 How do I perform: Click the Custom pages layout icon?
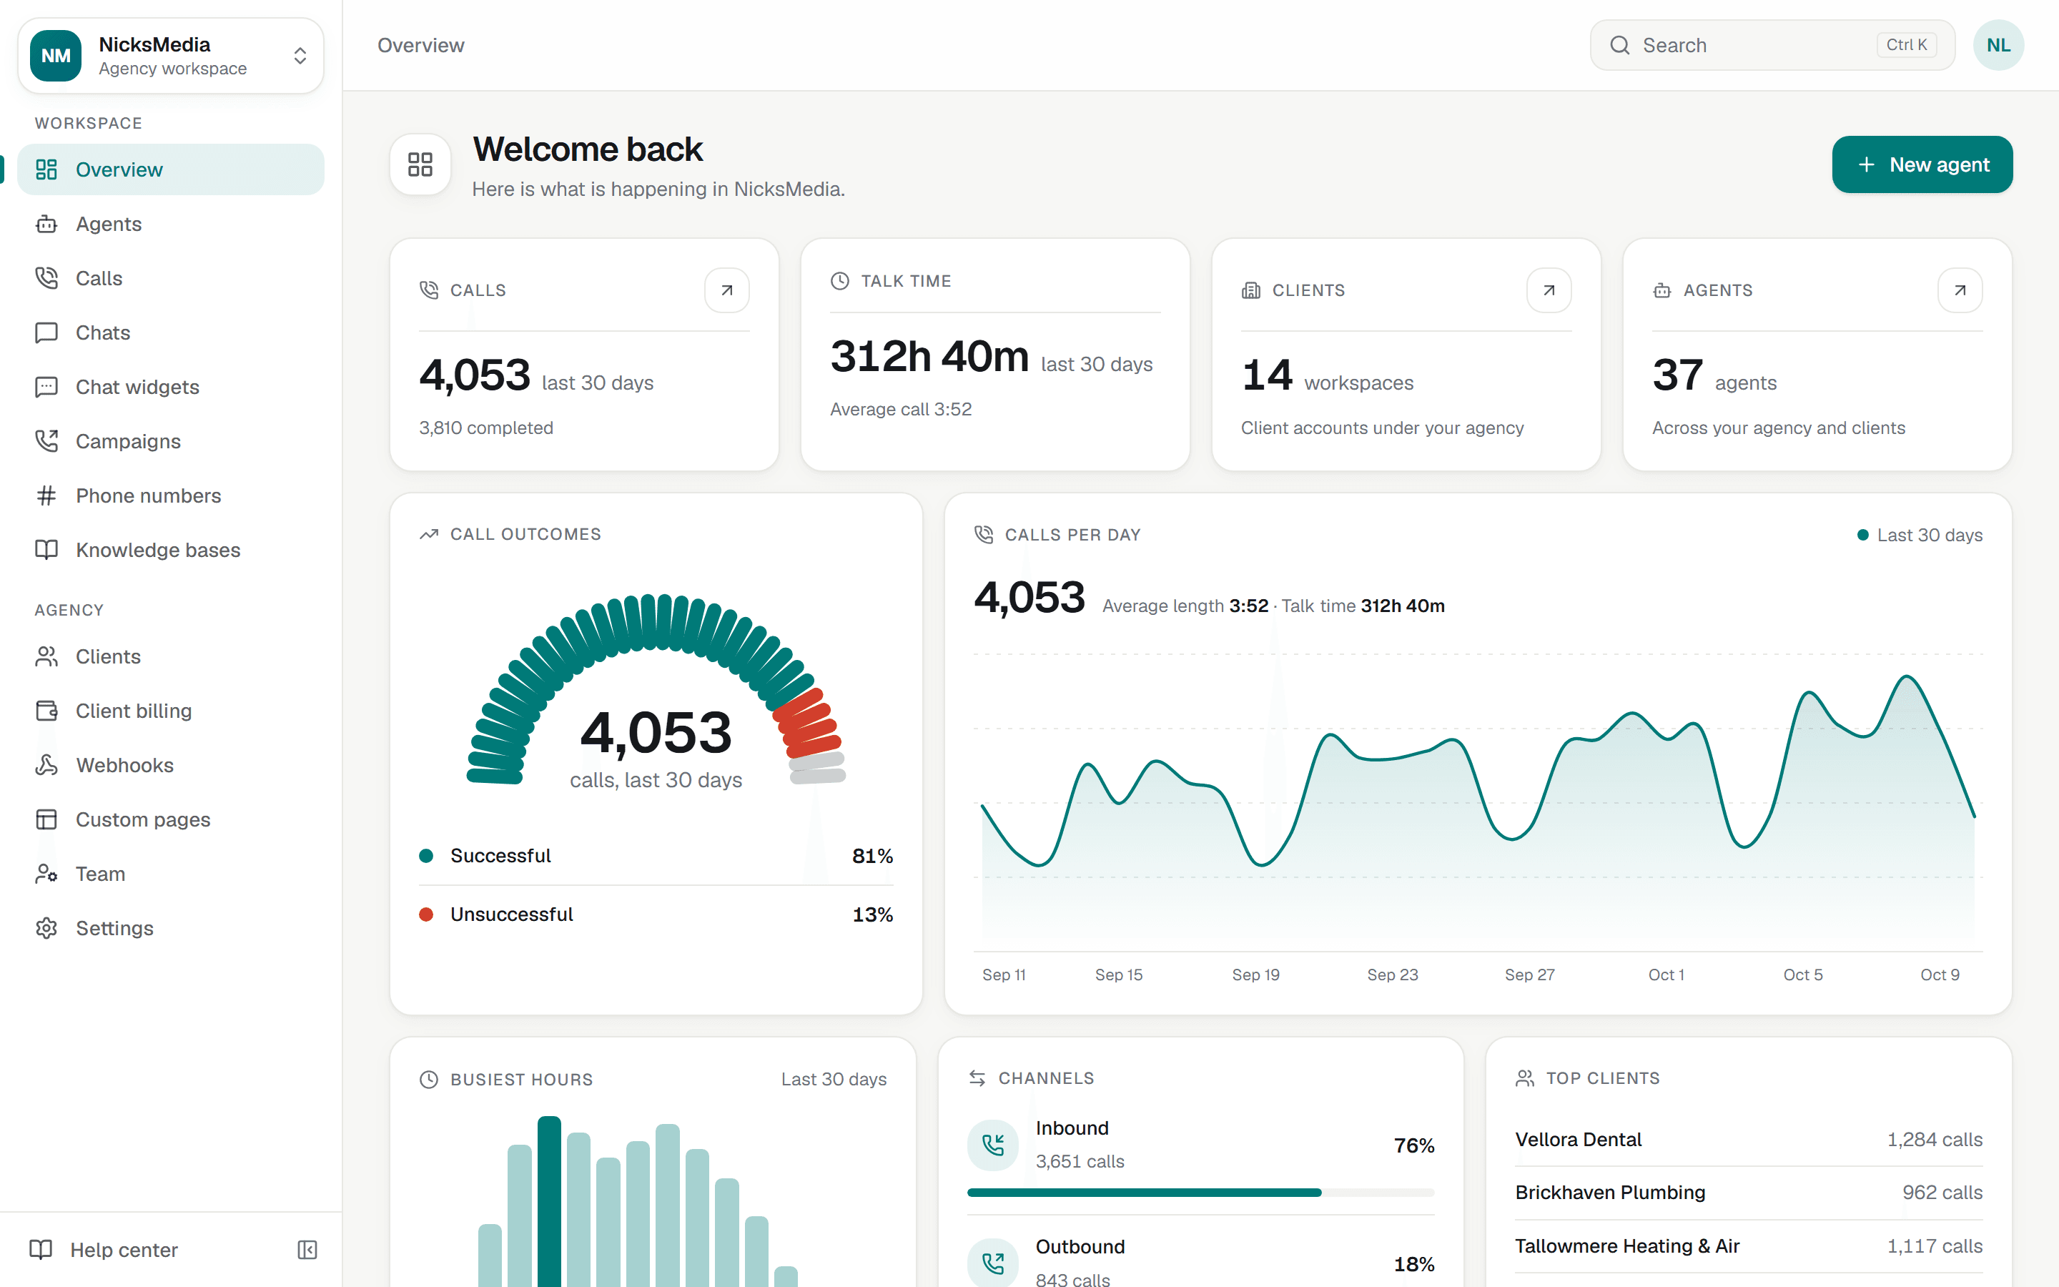[x=46, y=819]
